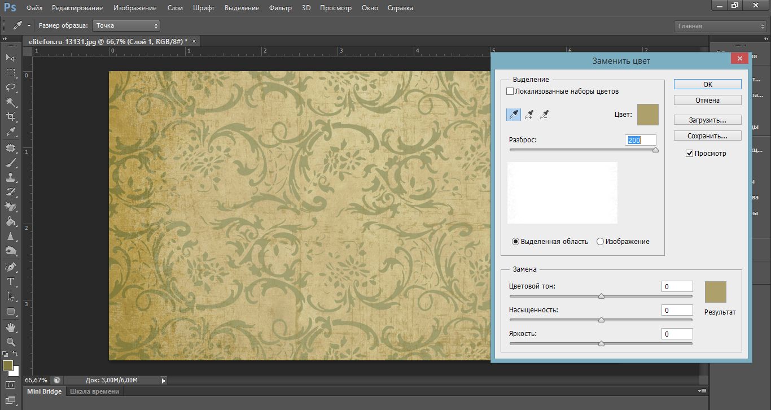Viewport: 771px width, 410px height.
Task: Open the Просмотр menu in menu bar
Action: coord(336,8)
